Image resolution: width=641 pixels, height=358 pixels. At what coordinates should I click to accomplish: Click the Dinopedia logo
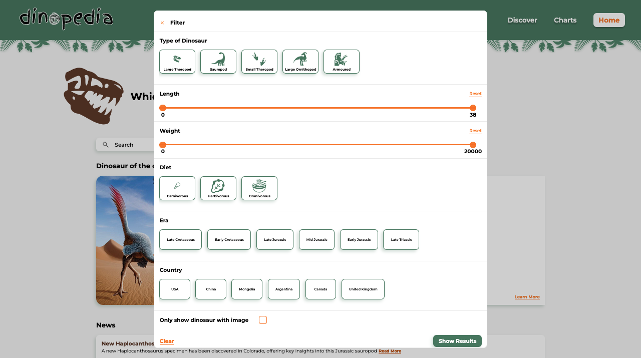[x=66, y=19]
